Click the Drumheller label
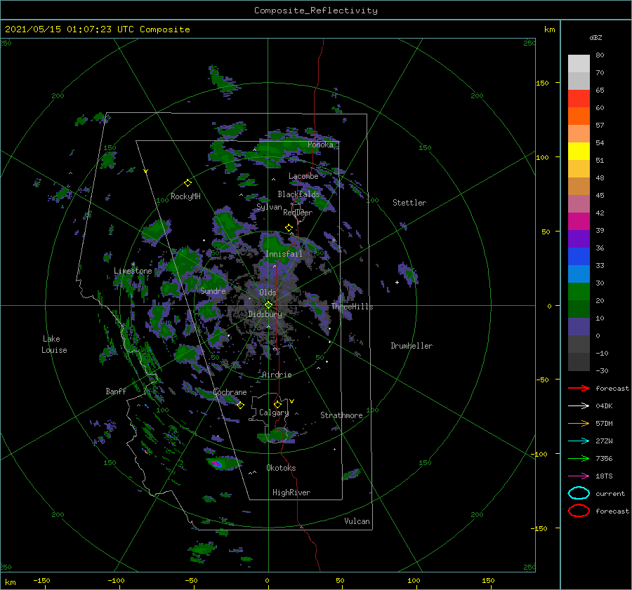This screenshot has height=590, width=632. (x=412, y=346)
